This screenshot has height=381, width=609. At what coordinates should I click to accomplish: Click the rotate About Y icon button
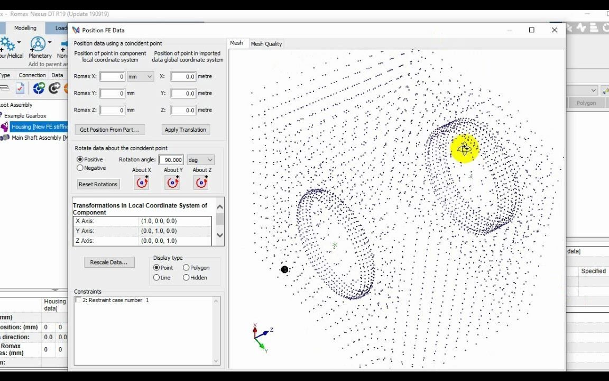click(172, 183)
